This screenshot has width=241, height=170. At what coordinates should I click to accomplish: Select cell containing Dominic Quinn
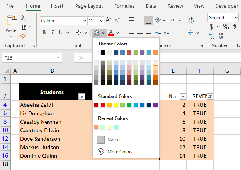tap(52, 156)
